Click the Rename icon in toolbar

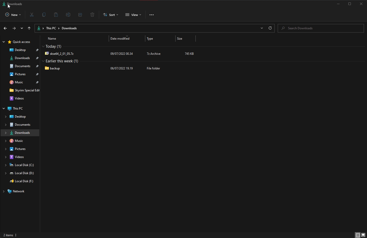pos(68,15)
